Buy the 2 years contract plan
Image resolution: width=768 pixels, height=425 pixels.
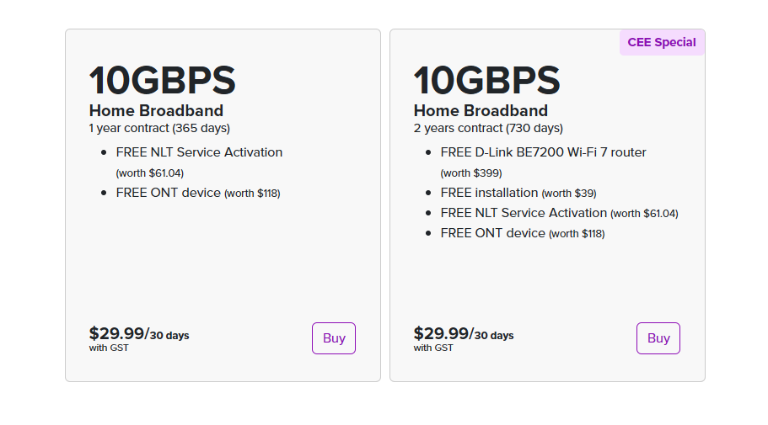(658, 338)
